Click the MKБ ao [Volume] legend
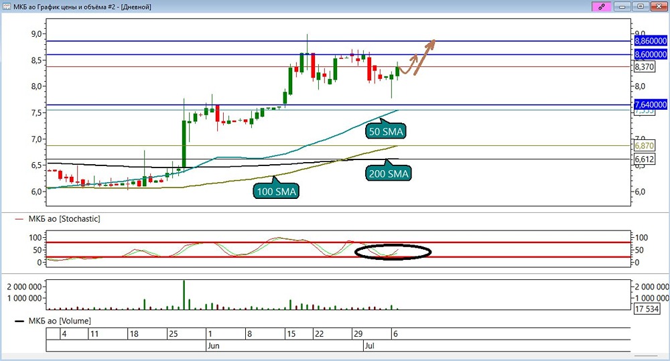670x361 pixels. [53, 321]
